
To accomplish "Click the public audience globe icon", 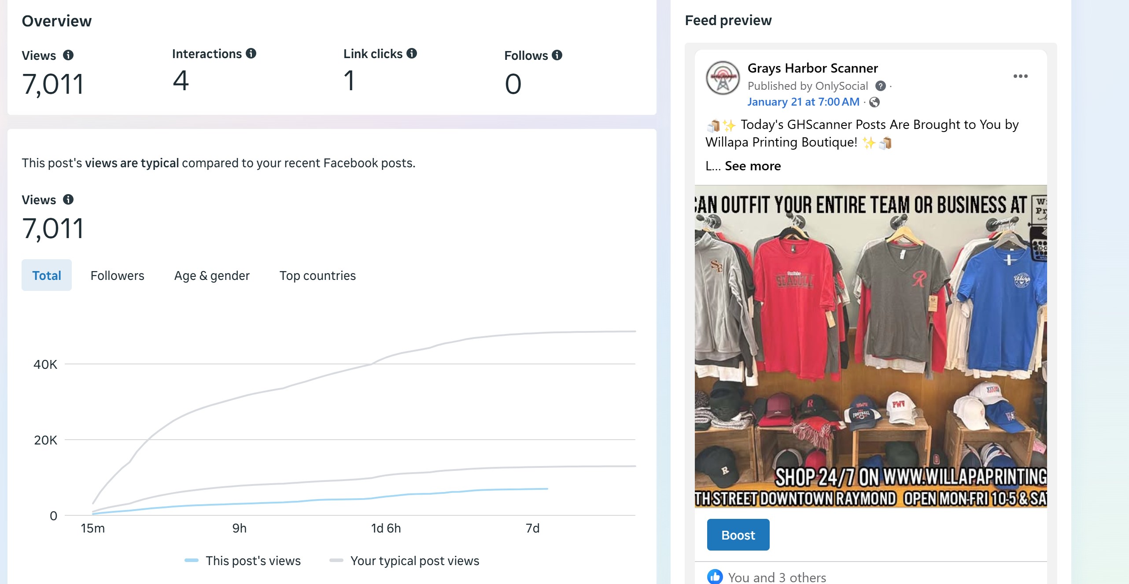I will (x=874, y=102).
